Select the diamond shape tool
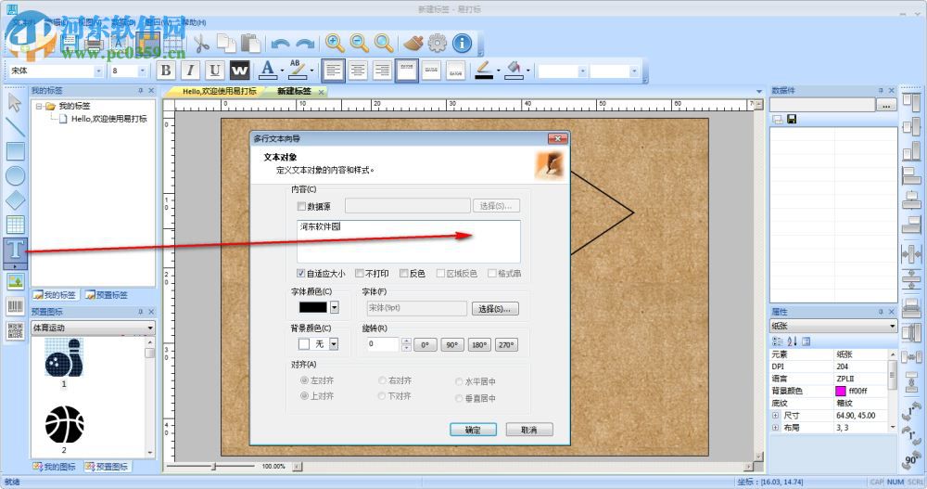 click(16, 200)
